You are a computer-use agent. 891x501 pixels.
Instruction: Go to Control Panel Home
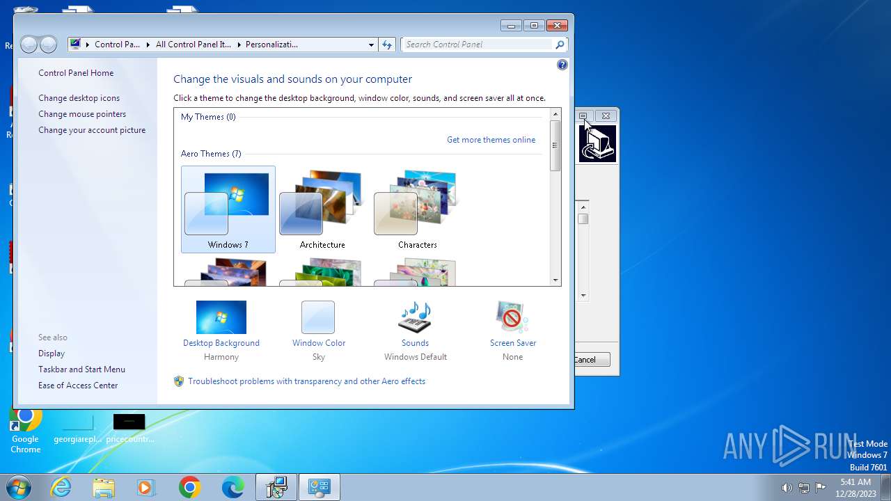(x=76, y=73)
